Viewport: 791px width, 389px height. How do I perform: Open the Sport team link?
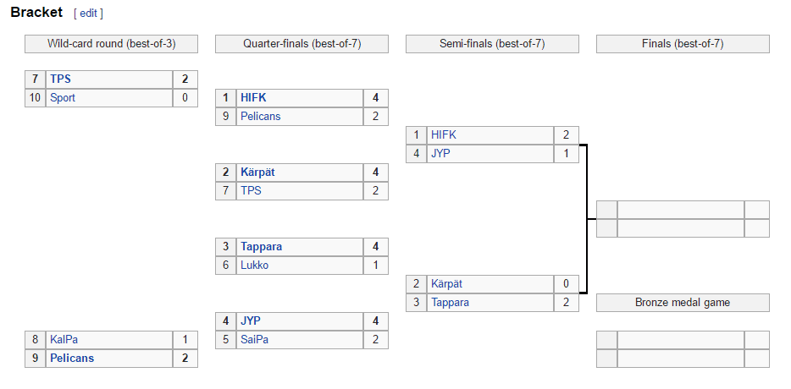(63, 98)
